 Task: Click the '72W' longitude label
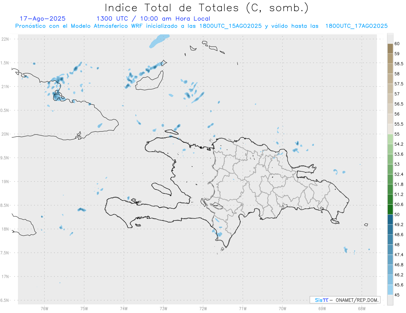tap(203, 309)
